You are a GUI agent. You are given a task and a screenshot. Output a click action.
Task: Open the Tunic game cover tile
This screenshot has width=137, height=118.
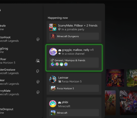132,78
